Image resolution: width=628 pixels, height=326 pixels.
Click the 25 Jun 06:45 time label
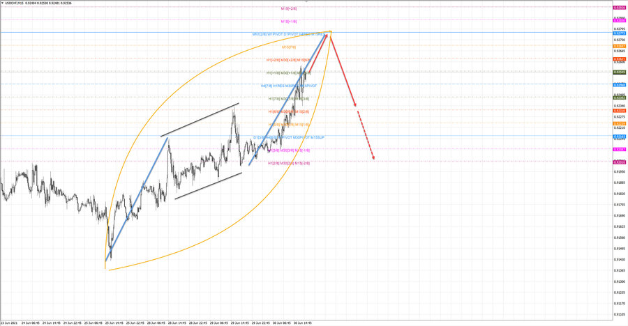tap(94, 323)
